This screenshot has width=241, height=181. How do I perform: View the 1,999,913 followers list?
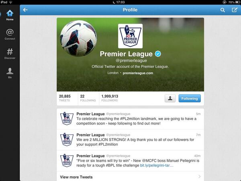tap(110, 98)
